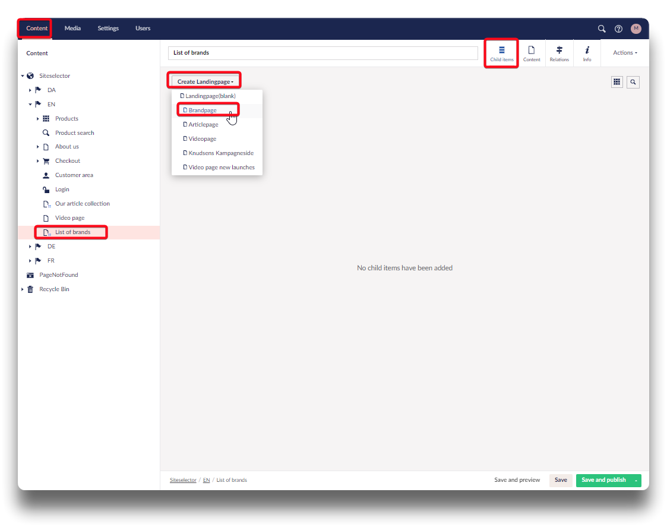667x527 pixels.
Task: Click the child items search icon
Action: click(x=633, y=82)
